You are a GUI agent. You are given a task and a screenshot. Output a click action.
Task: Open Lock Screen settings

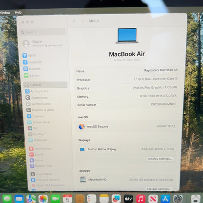click(x=41, y=174)
